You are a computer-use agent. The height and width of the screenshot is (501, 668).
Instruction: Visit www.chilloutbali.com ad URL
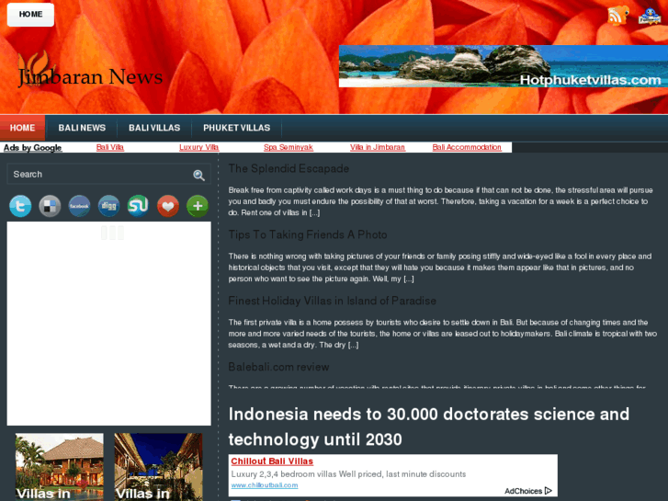pos(265,485)
